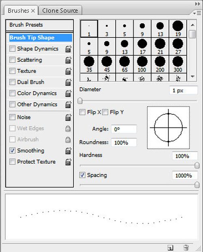Click the Angle value field

(124, 129)
